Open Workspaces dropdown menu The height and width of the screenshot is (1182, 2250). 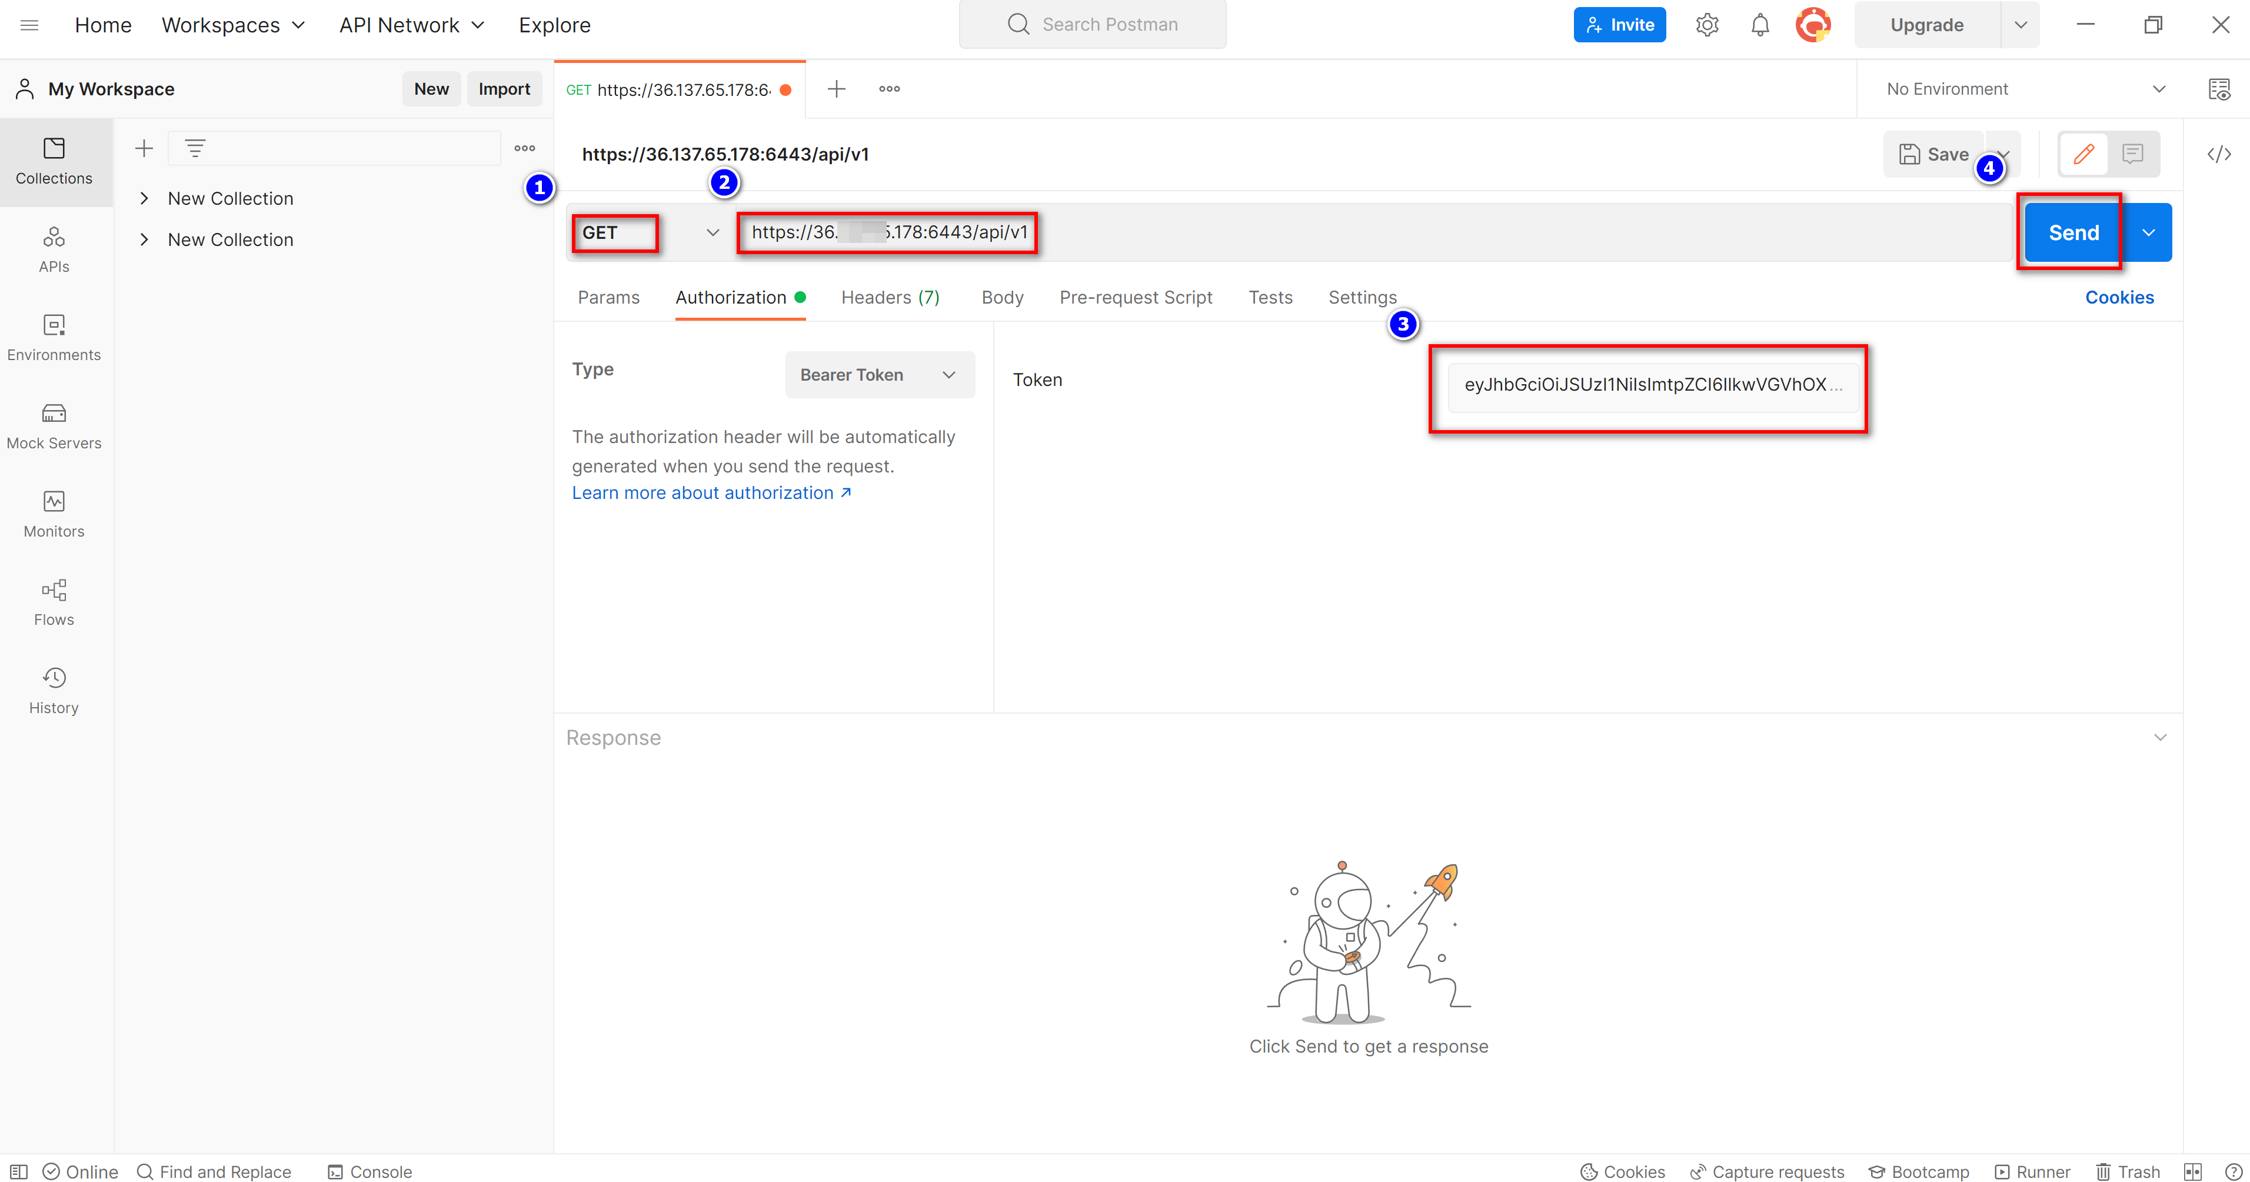click(233, 25)
